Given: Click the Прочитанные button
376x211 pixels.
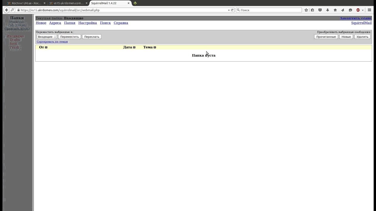Looking at the screenshot, I should 326,37.
